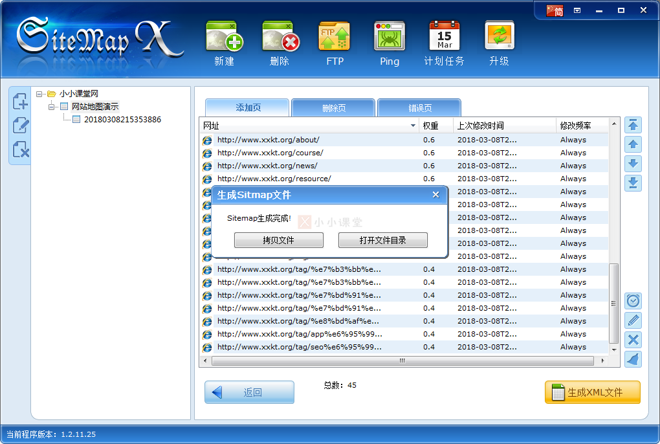
Task: Click the vertical scrollbar up arrow
Action: 613,124
